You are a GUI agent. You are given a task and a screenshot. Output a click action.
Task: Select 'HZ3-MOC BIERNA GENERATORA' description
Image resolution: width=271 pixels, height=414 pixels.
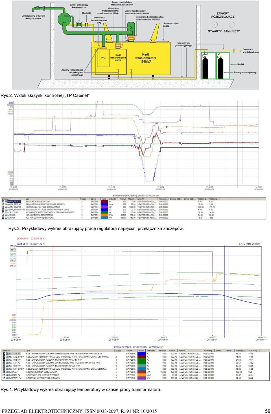[40, 215]
